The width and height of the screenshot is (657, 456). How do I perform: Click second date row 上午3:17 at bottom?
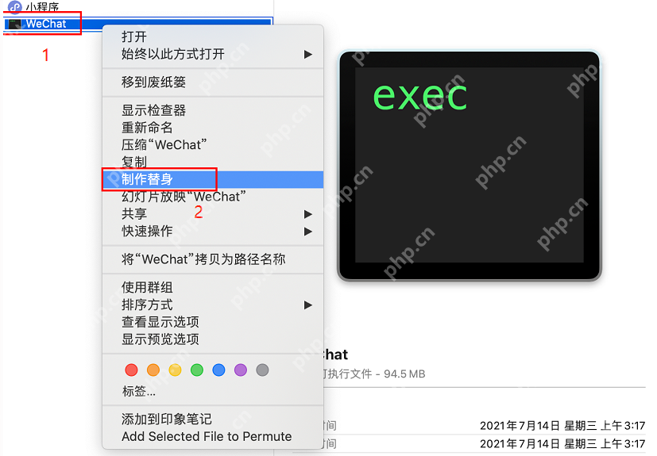562,443
